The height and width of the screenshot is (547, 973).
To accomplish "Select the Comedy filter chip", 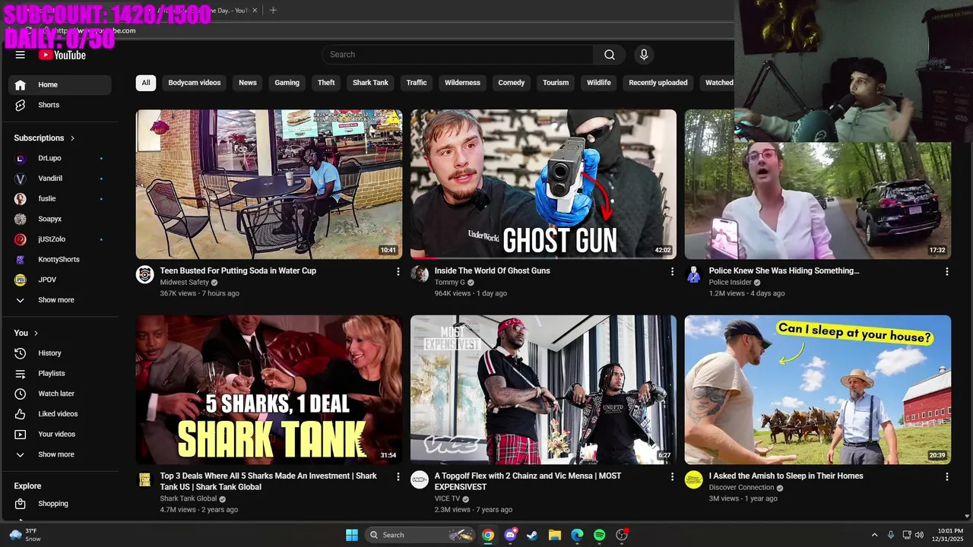I will pyautogui.click(x=511, y=83).
